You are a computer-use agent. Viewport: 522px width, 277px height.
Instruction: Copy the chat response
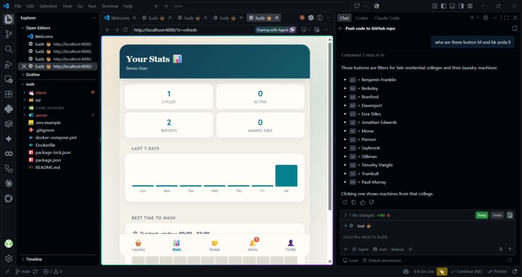[x=354, y=202]
